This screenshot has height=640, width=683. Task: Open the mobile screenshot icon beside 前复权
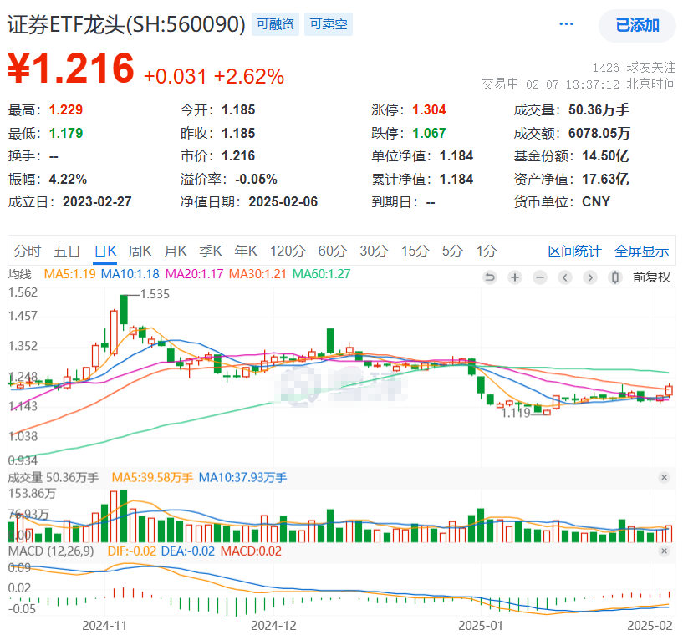click(x=614, y=277)
